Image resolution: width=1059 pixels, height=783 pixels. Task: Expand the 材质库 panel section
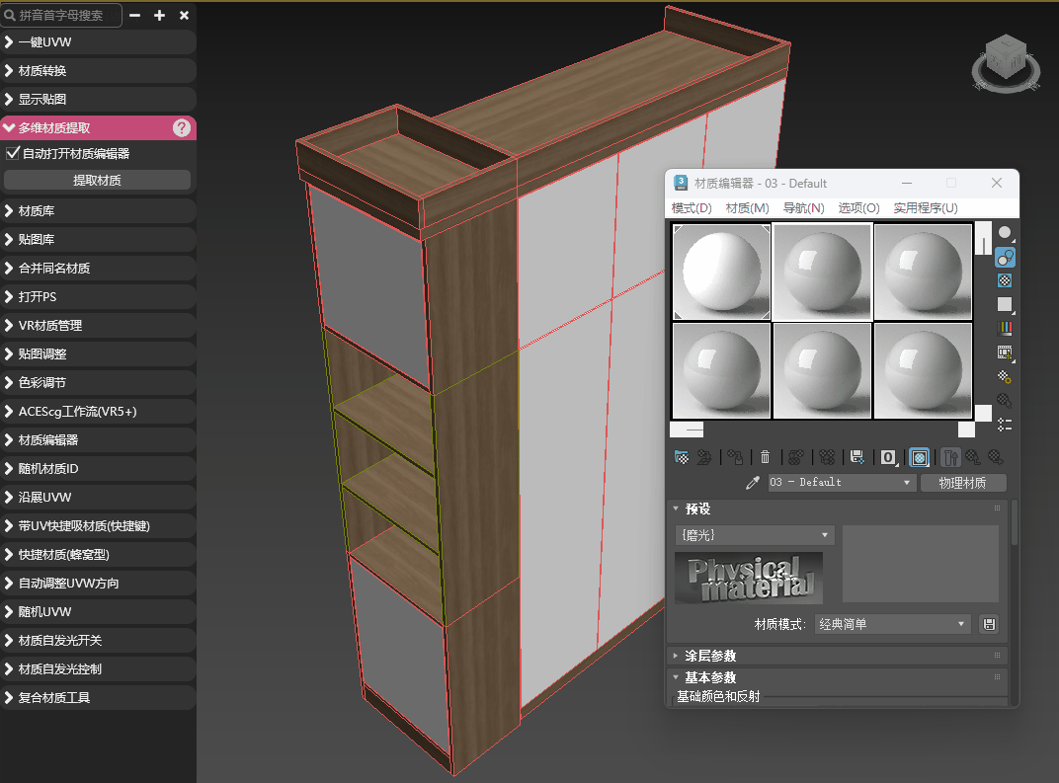(36, 211)
